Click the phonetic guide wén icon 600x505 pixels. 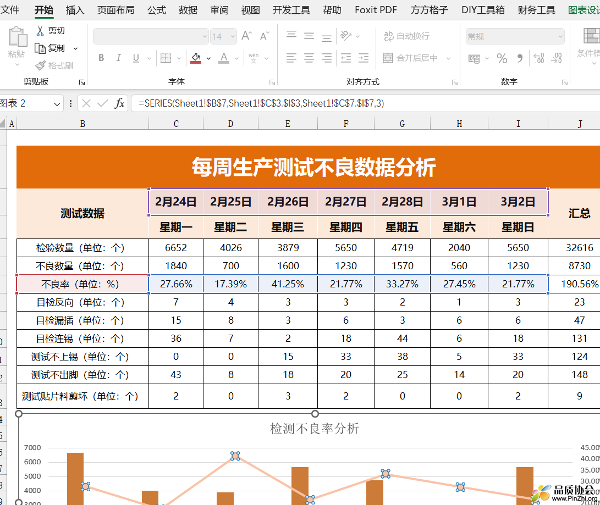(x=254, y=58)
